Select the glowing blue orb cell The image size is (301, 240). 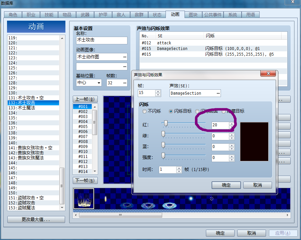click(x=191, y=199)
